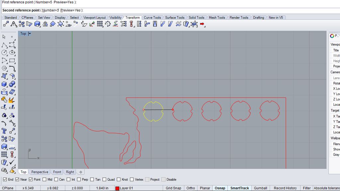Click the Explode icon in sidebar

pyautogui.click(x=12, y=100)
